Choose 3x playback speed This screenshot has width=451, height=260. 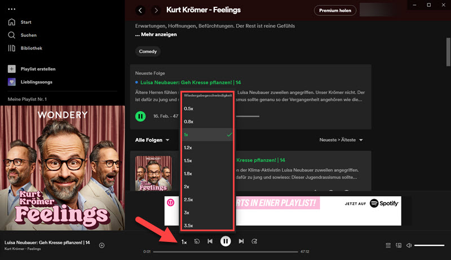207,213
